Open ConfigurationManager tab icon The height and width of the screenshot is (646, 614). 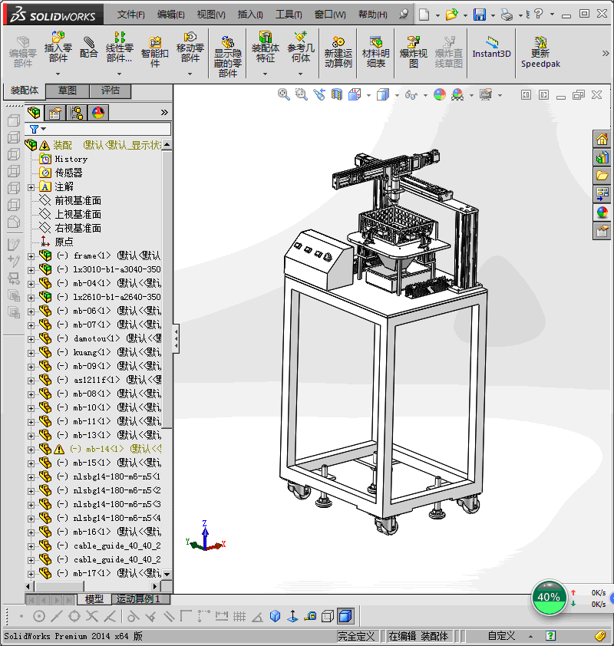tap(77, 113)
